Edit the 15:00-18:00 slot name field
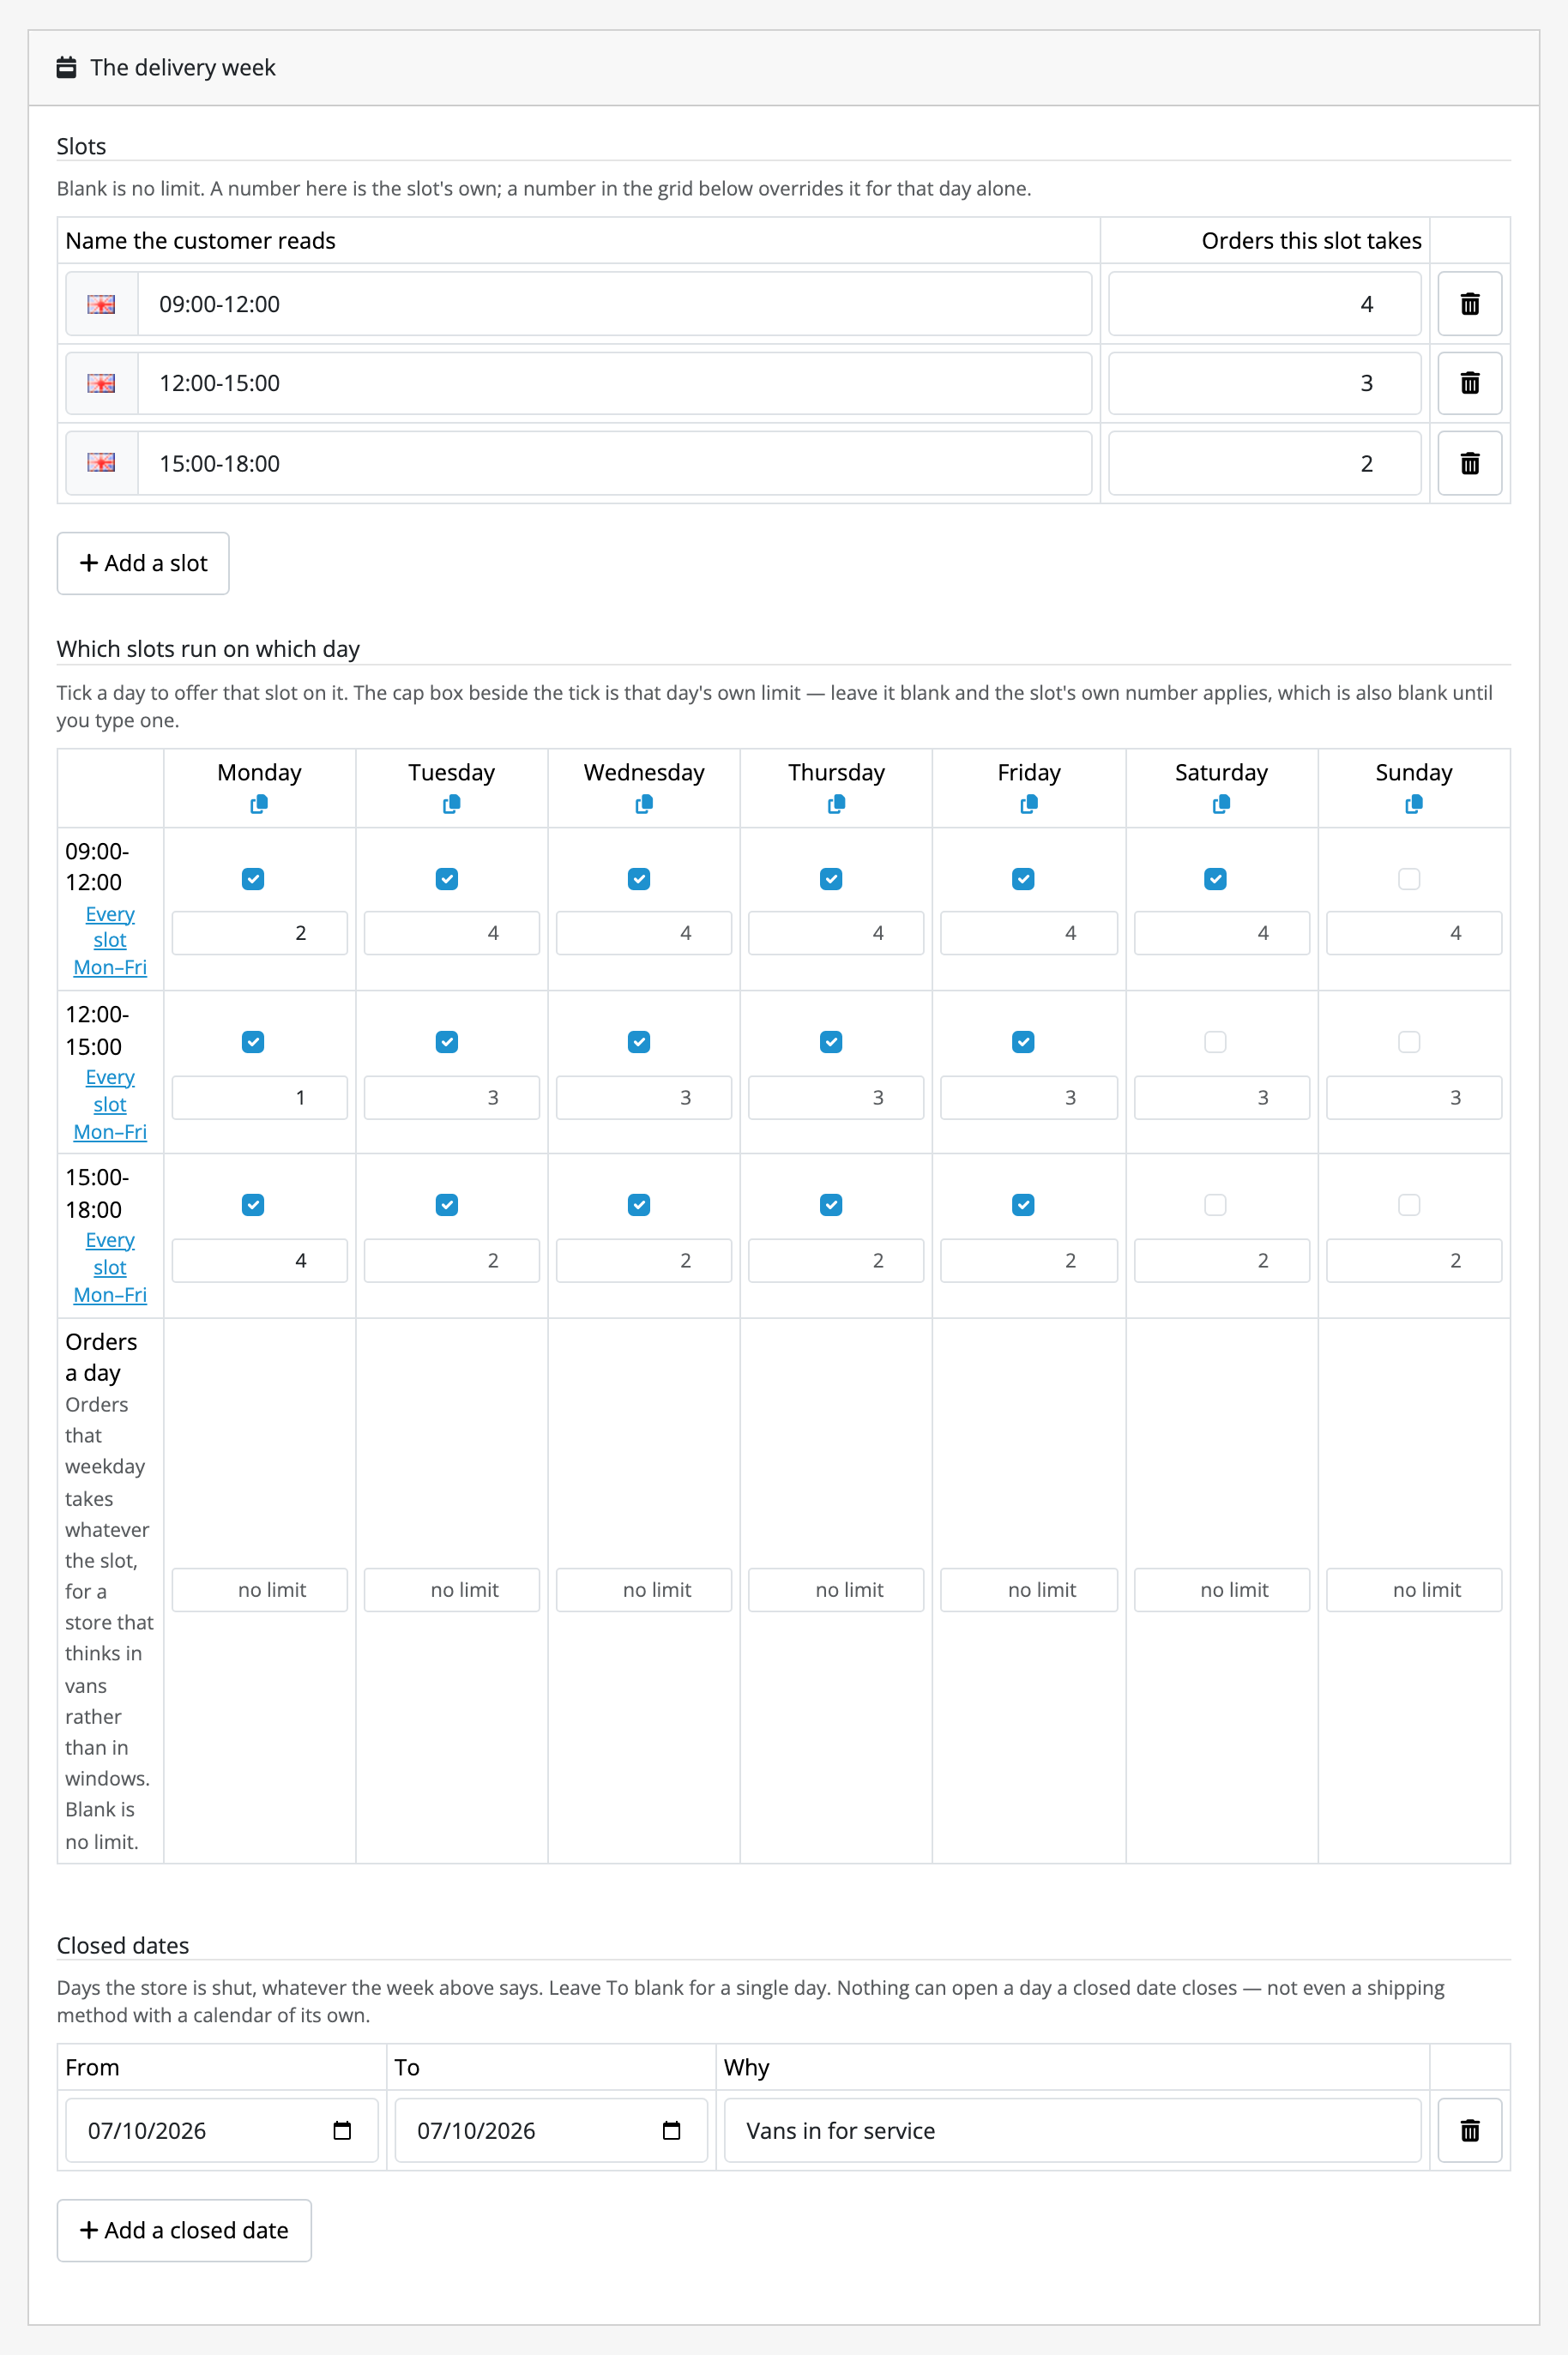1568x2355 pixels. tap(614, 463)
